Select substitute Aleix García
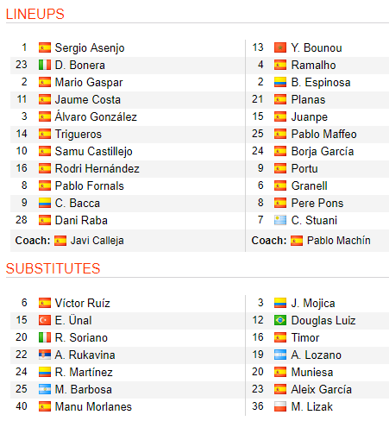The image size is (389, 421). (322, 389)
